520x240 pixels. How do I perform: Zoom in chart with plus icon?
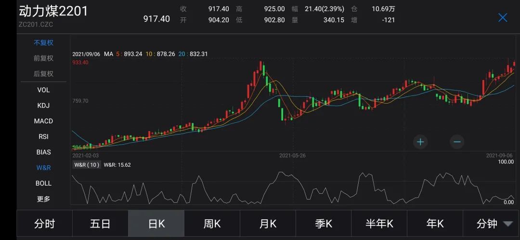click(420, 142)
